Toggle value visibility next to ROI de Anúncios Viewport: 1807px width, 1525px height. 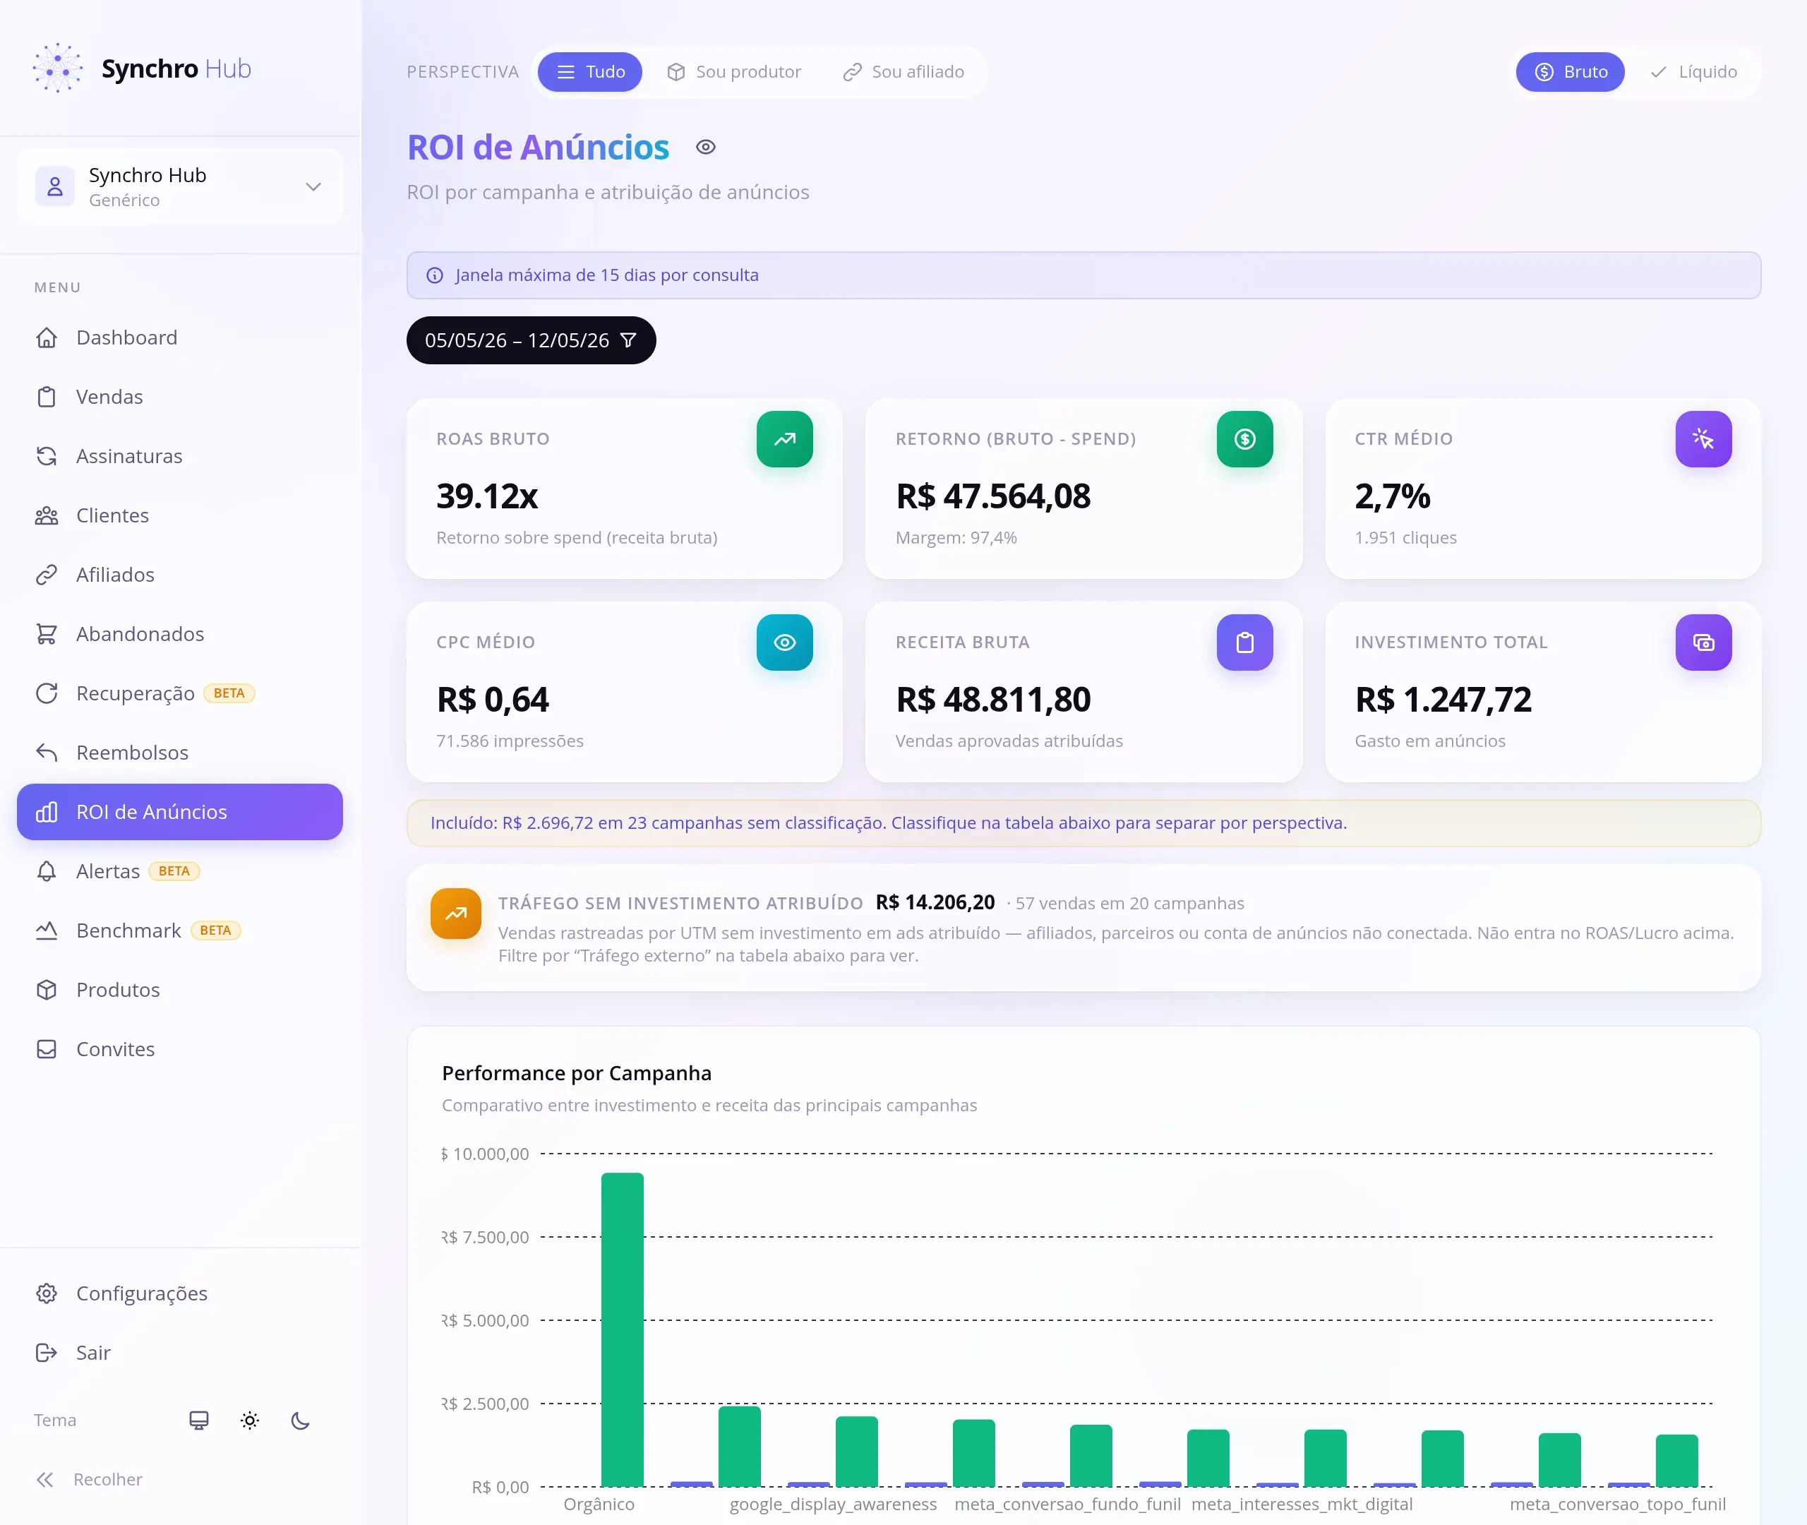point(705,147)
